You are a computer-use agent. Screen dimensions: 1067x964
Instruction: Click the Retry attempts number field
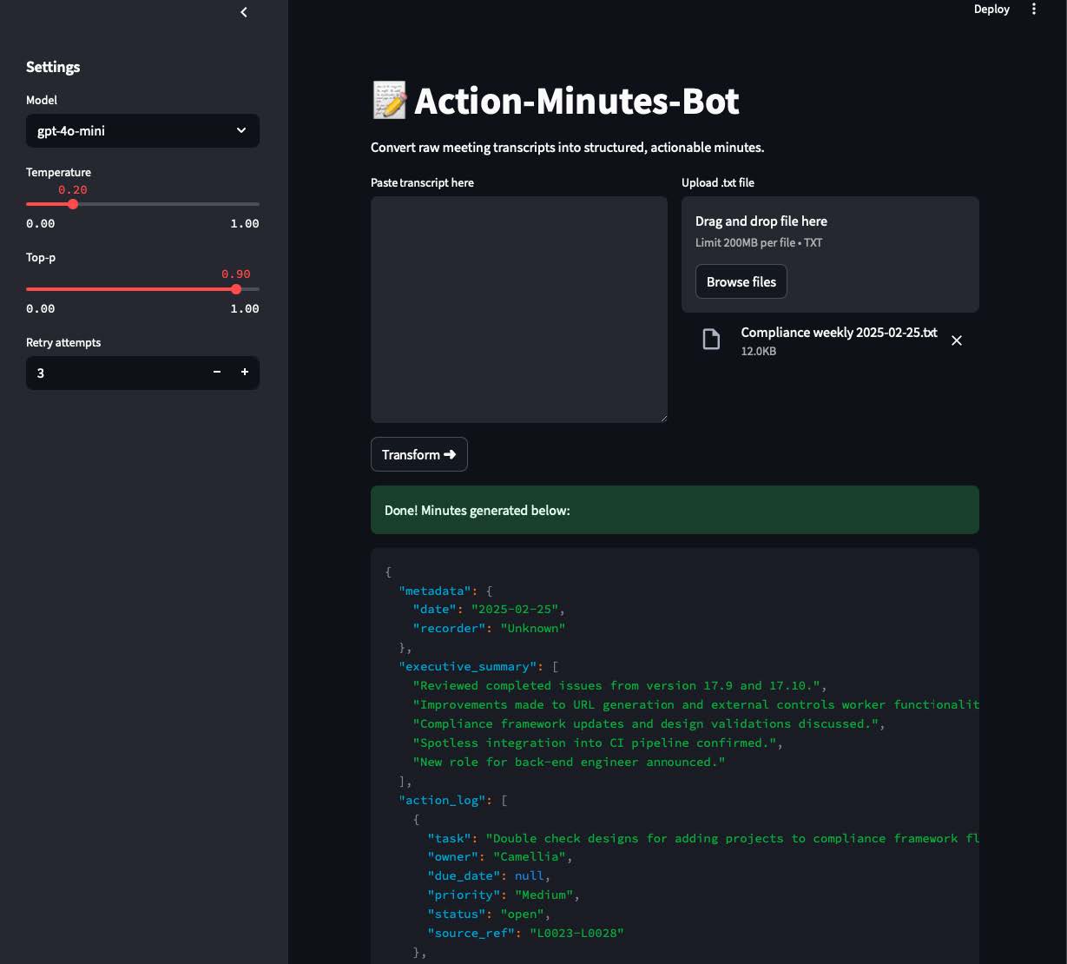[x=113, y=373]
